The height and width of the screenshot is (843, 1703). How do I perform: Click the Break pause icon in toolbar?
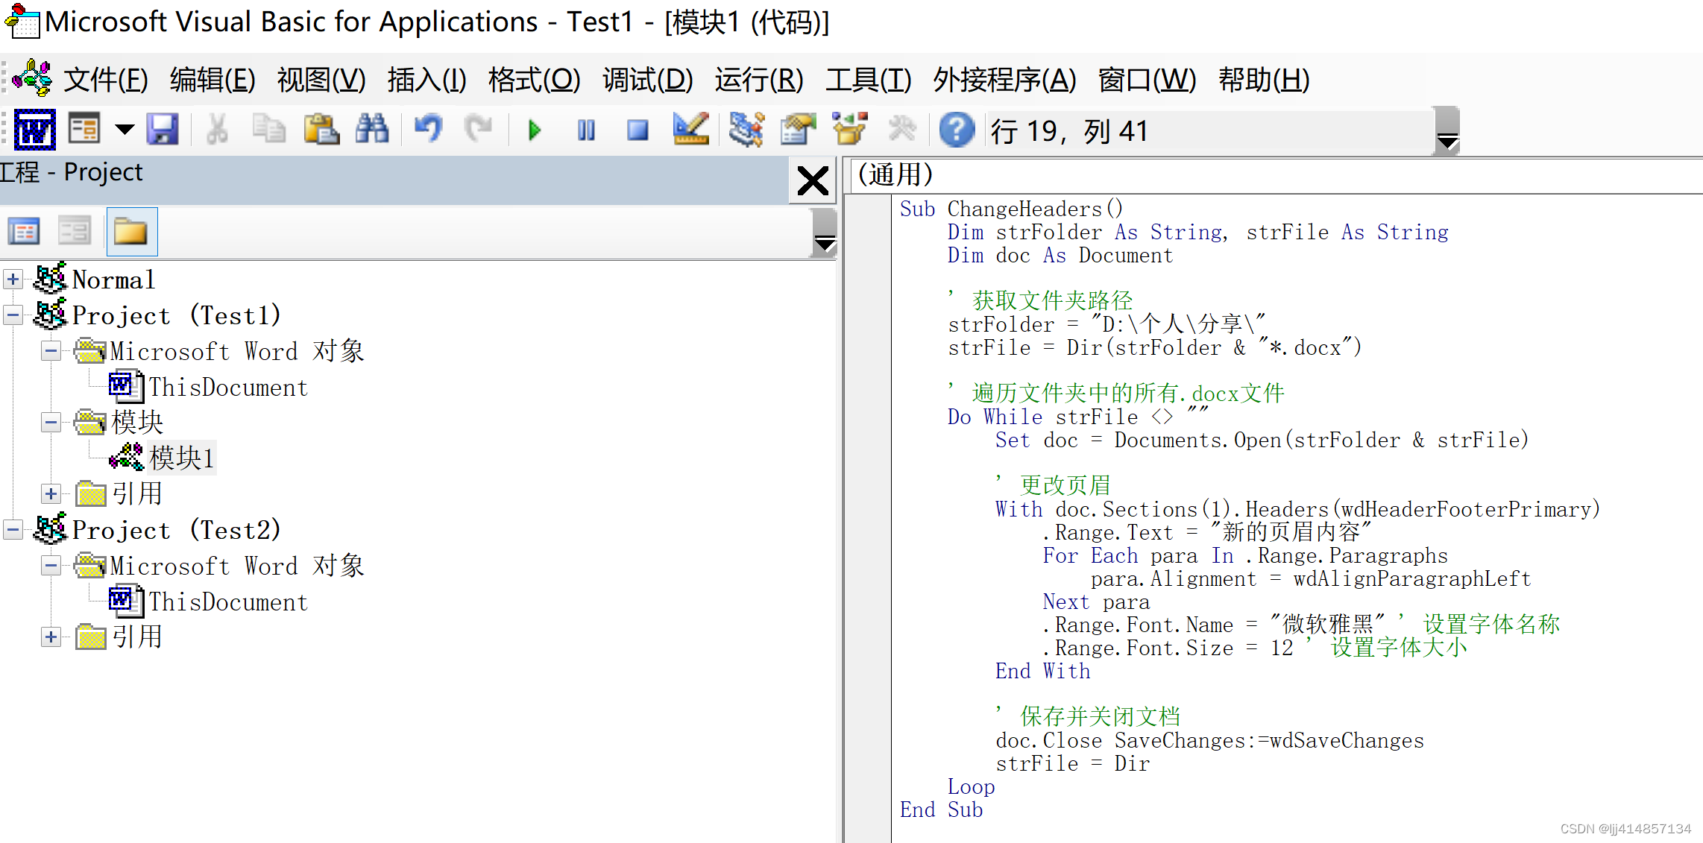(x=586, y=130)
